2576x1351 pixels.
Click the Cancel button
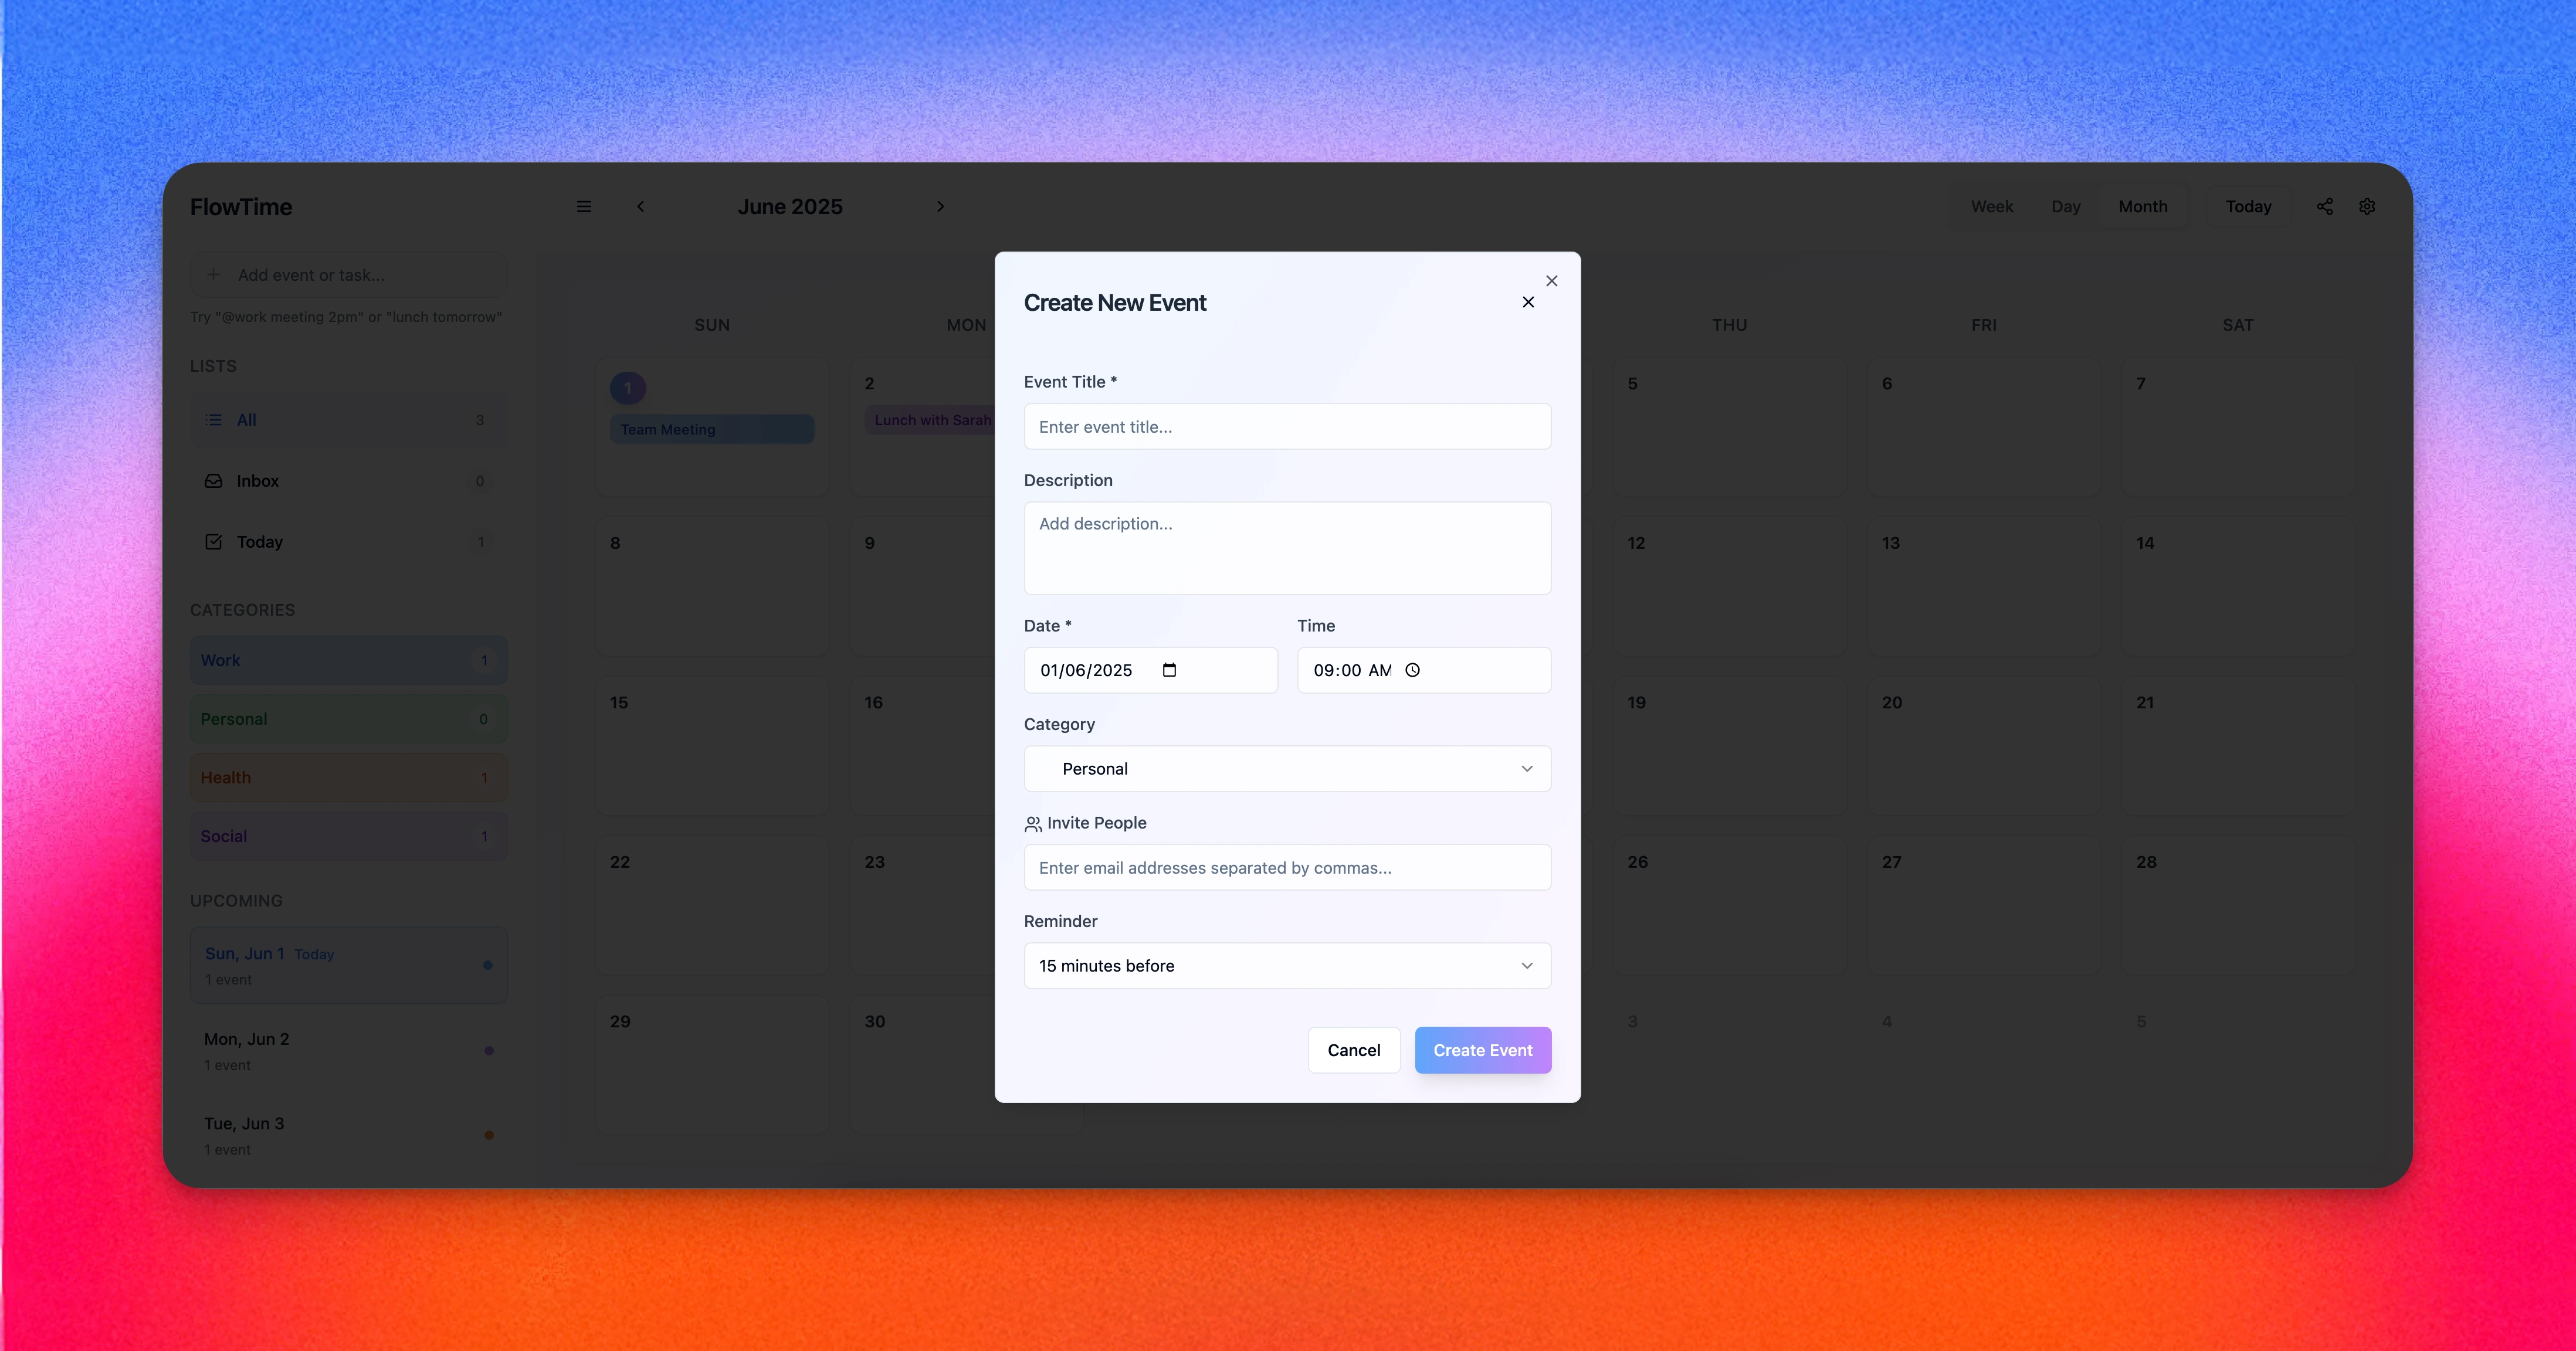click(1353, 1050)
